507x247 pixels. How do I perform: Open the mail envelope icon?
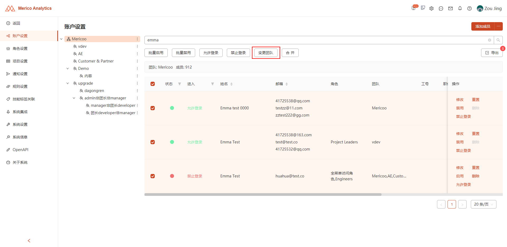(450, 8)
